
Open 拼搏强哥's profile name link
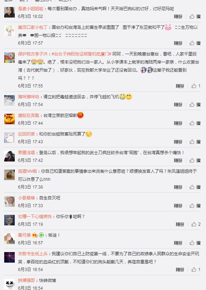click(26, 281)
